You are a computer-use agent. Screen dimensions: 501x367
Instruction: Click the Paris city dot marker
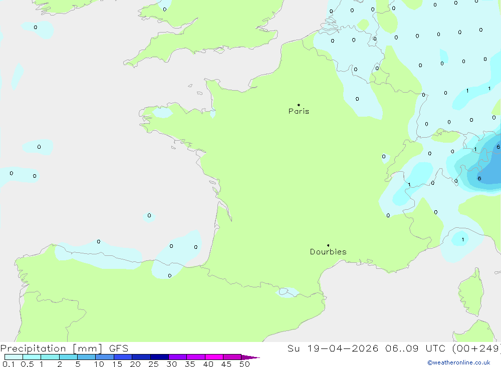(299, 105)
